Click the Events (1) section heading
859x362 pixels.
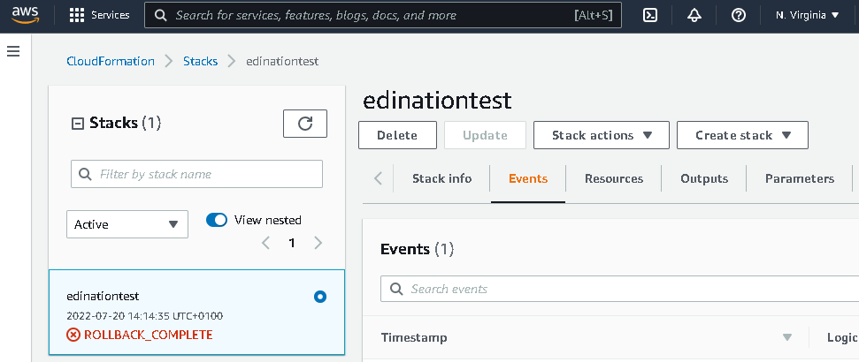tap(417, 249)
